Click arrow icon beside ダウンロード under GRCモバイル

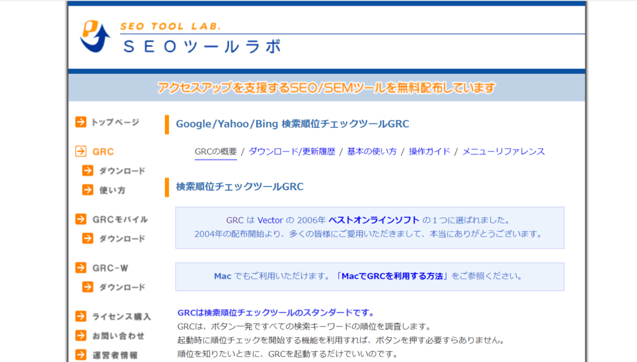(88, 238)
